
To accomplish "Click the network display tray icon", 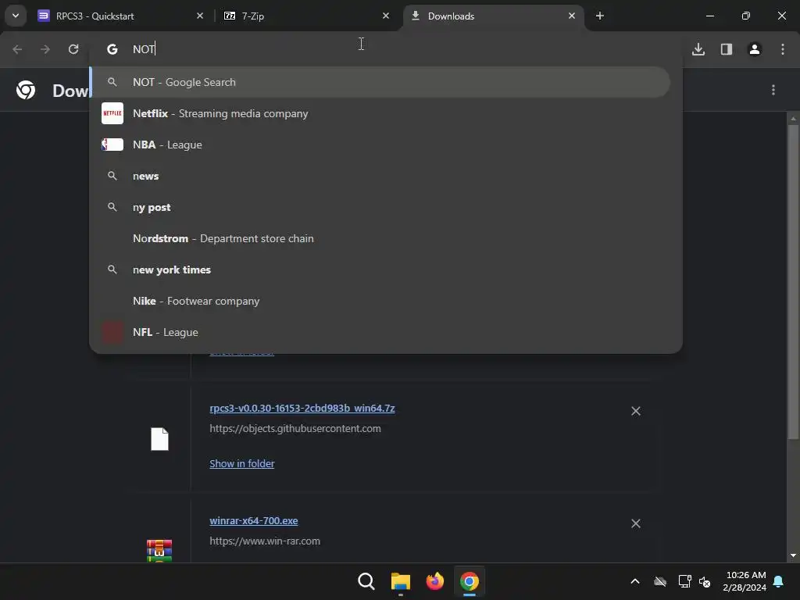I will point(684,581).
